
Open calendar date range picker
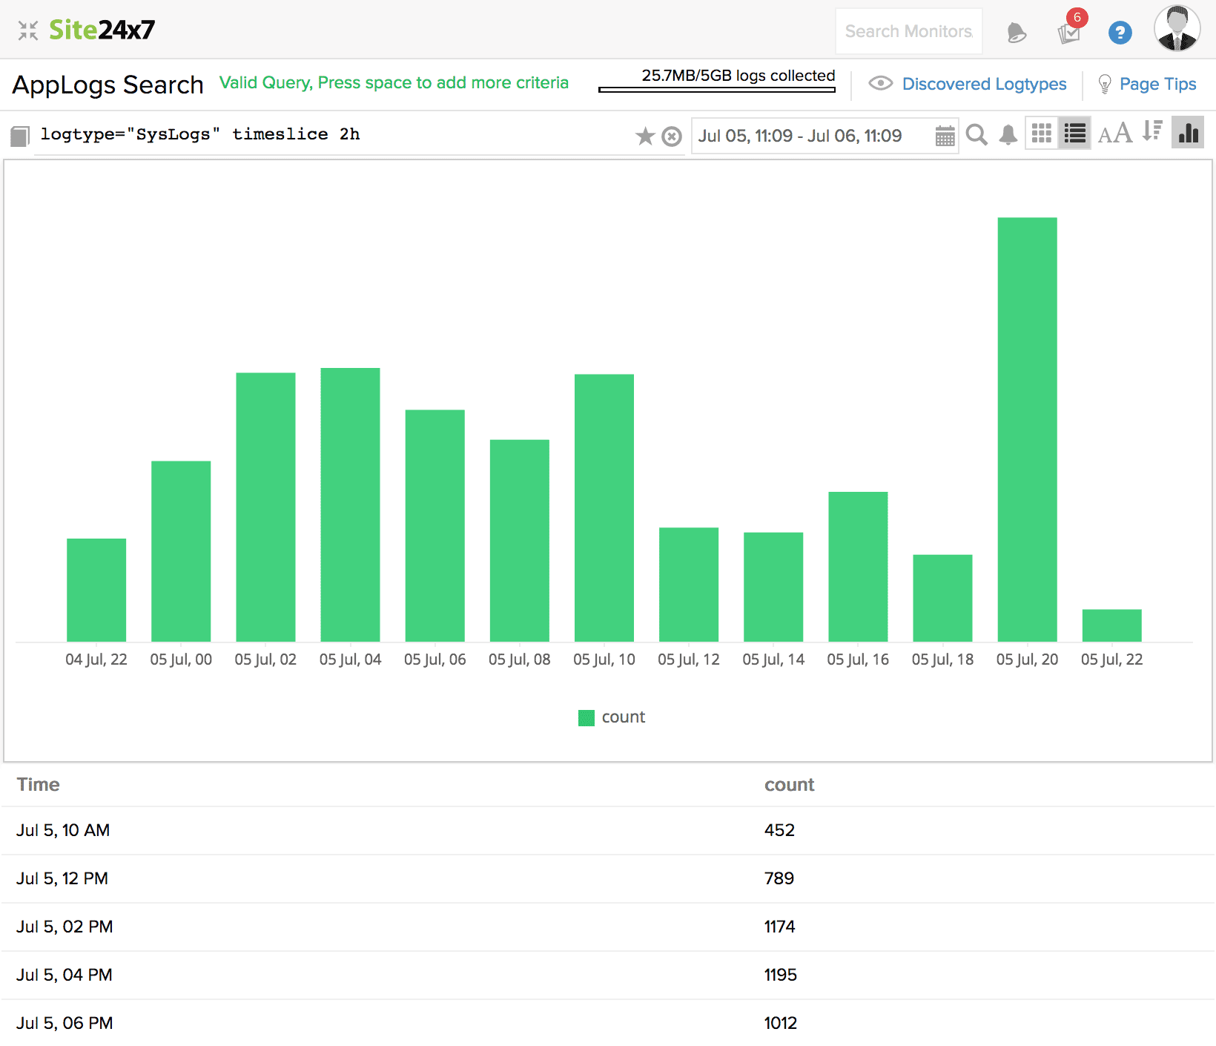pyautogui.click(x=945, y=136)
